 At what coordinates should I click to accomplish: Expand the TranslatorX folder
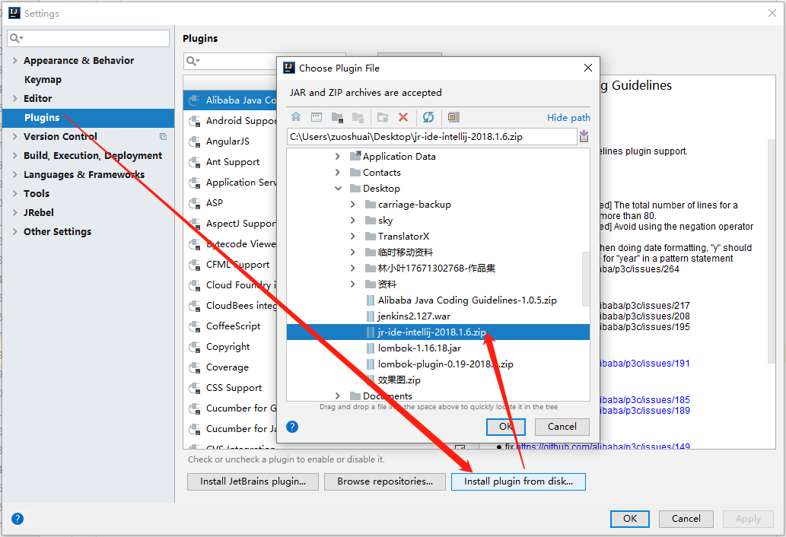click(353, 237)
